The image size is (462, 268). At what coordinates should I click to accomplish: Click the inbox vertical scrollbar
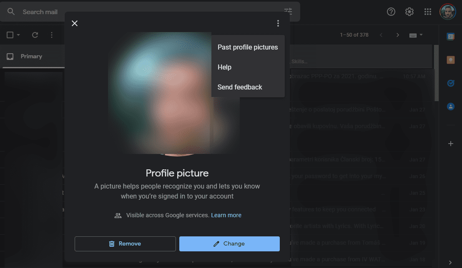pos(437,73)
